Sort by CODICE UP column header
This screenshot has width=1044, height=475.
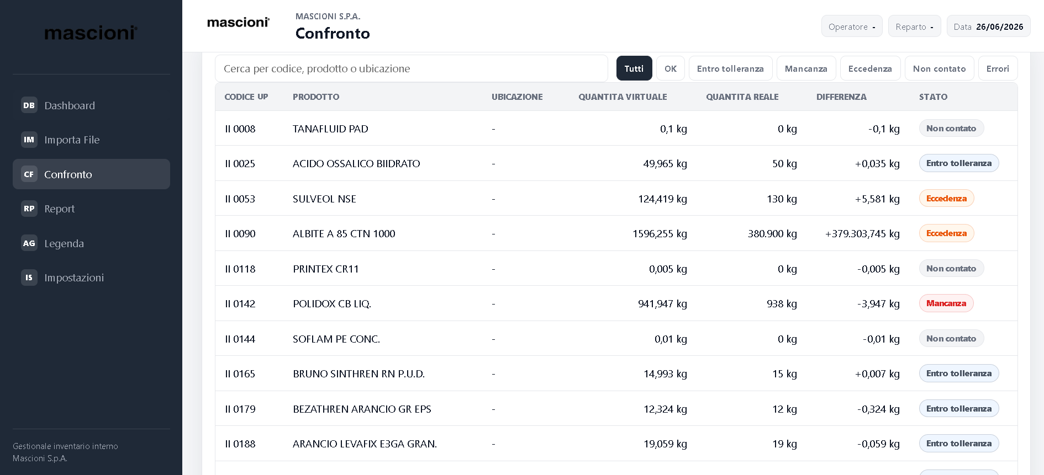tap(246, 97)
